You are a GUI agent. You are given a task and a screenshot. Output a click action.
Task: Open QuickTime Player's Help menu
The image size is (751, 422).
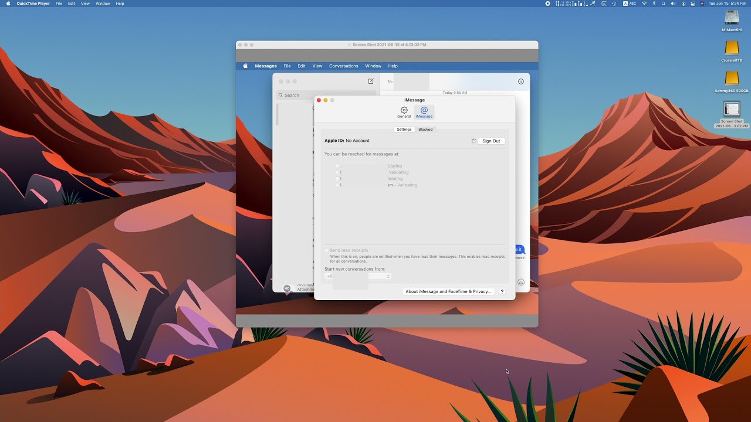click(120, 4)
